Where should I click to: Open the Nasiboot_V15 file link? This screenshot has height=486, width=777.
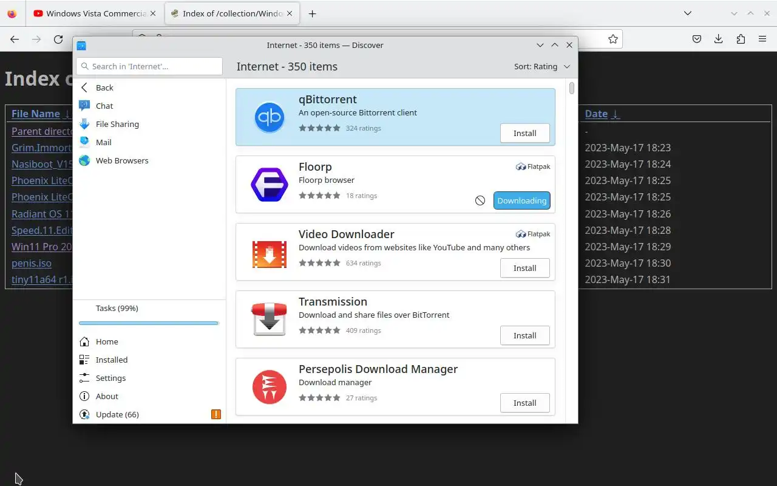(42, 164)
